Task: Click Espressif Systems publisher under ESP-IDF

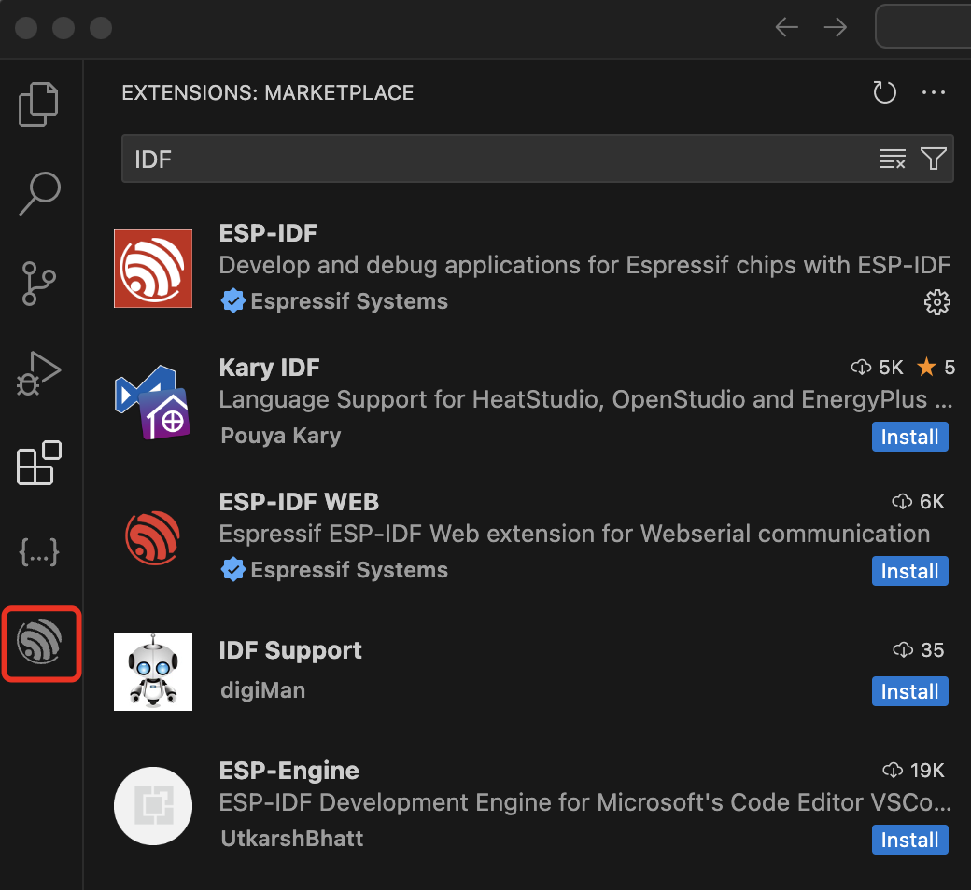Action: (349, 301)
